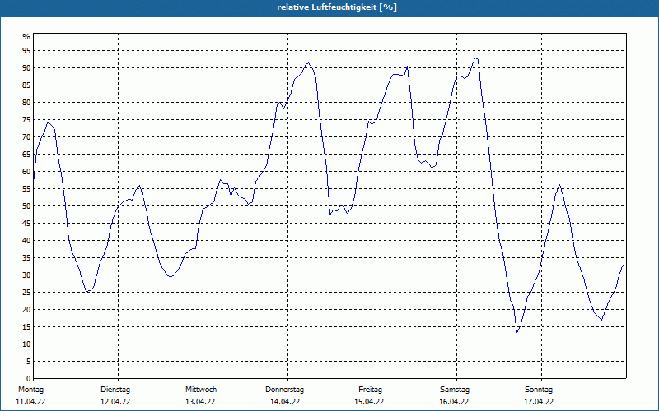659x411 pixels.
Task: Click the '25' y-axis value
Action: tap(26, 293)
